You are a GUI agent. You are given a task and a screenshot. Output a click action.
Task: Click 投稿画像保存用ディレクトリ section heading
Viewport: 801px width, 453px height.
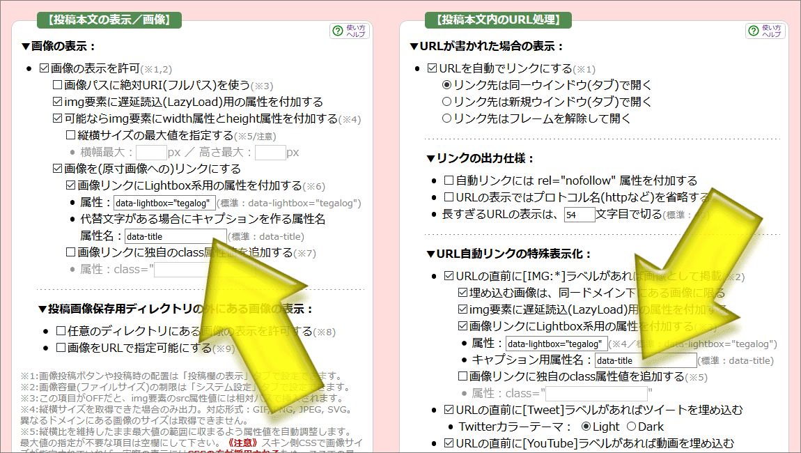point(176,309)
